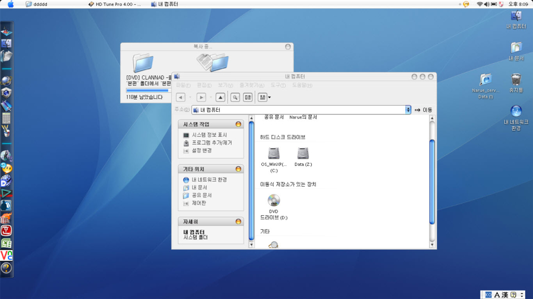This screenshot has height=299, width=533.
Task: Open the VNC dock icon
Action: coord(6,255)
